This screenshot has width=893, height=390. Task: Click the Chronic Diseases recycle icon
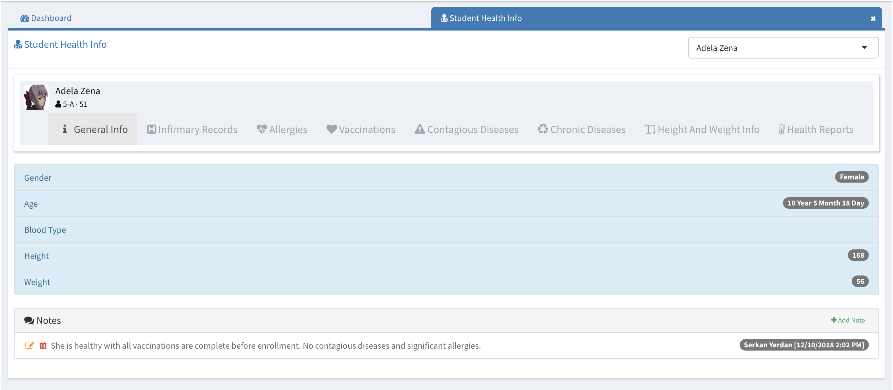click(x=543, y=129)
